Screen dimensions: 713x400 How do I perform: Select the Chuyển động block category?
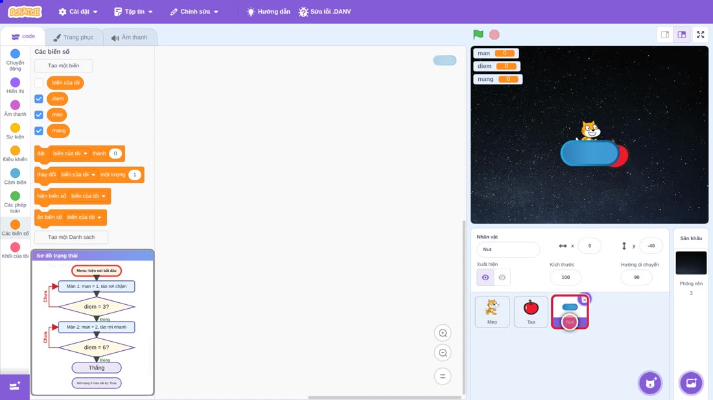[15, 60]
